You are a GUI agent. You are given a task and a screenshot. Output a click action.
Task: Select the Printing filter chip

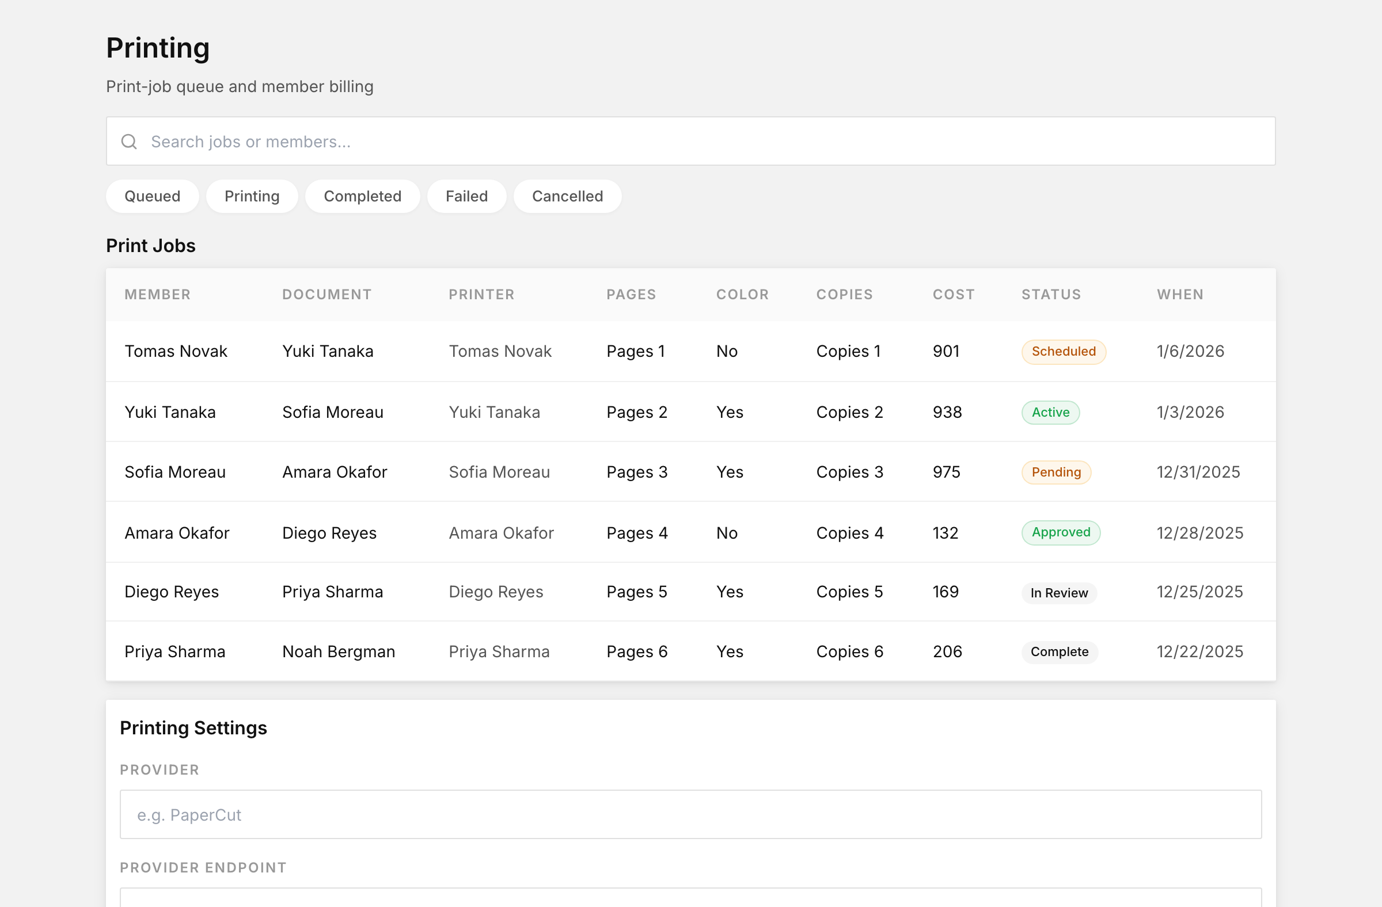pos(252,196)
